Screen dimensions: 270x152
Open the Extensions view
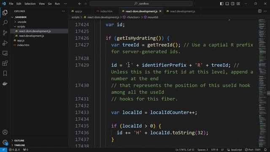(x=5, y=63)
